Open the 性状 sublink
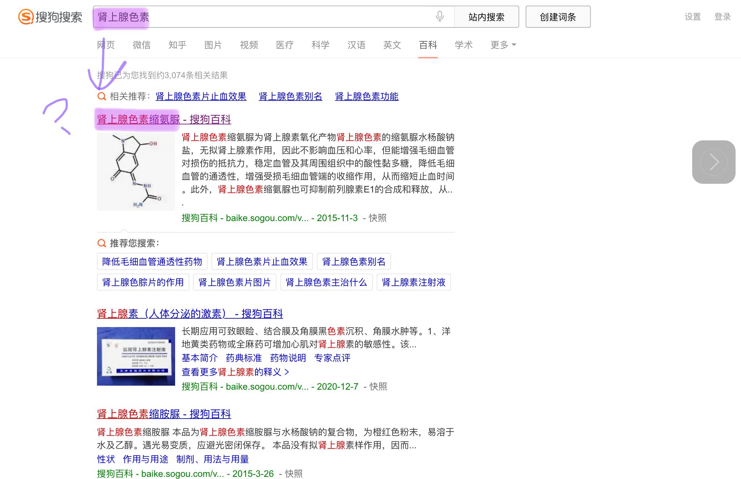 (106, 459)
